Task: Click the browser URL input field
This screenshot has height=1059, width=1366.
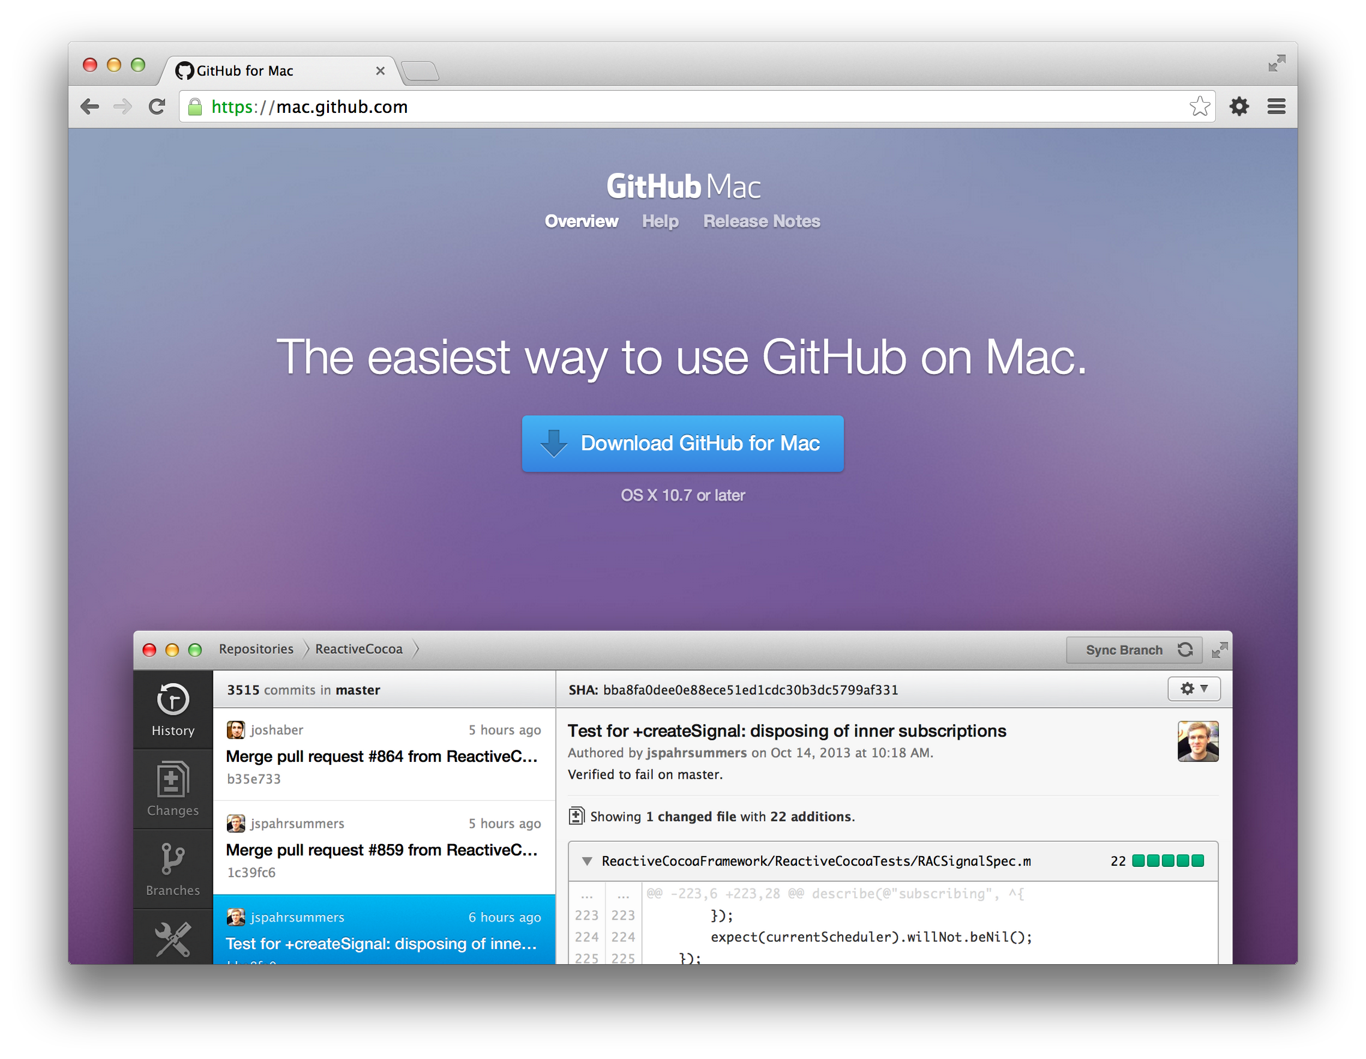Action: click(x=684, y=106)
